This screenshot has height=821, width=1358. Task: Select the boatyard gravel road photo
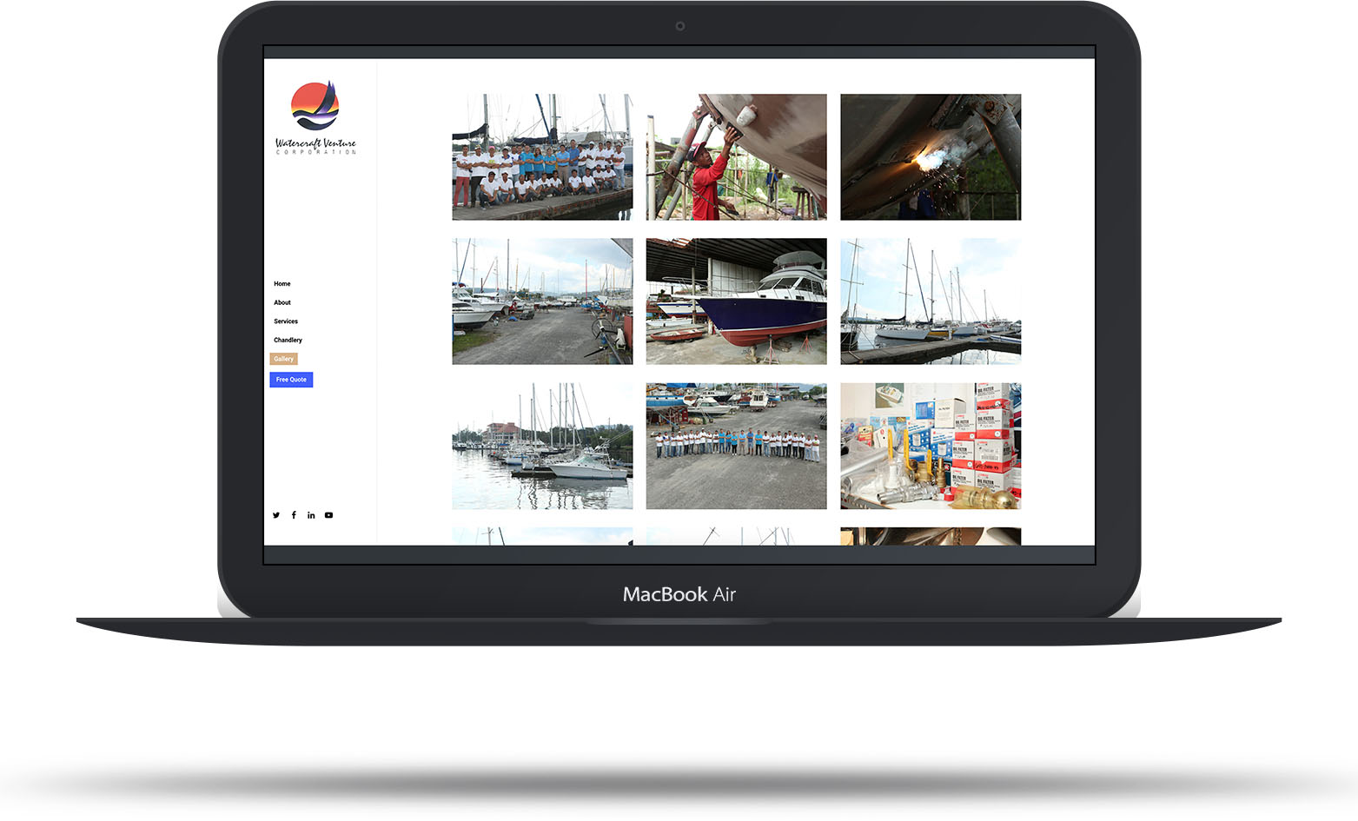(x=542, y=301)
